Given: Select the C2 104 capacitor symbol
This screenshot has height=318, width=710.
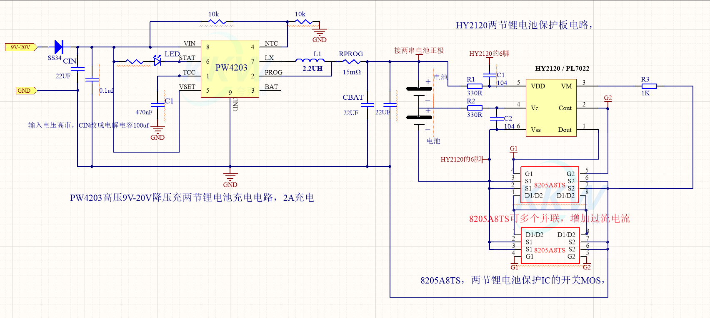Looking at the screenshot, I should pos(497,118).
